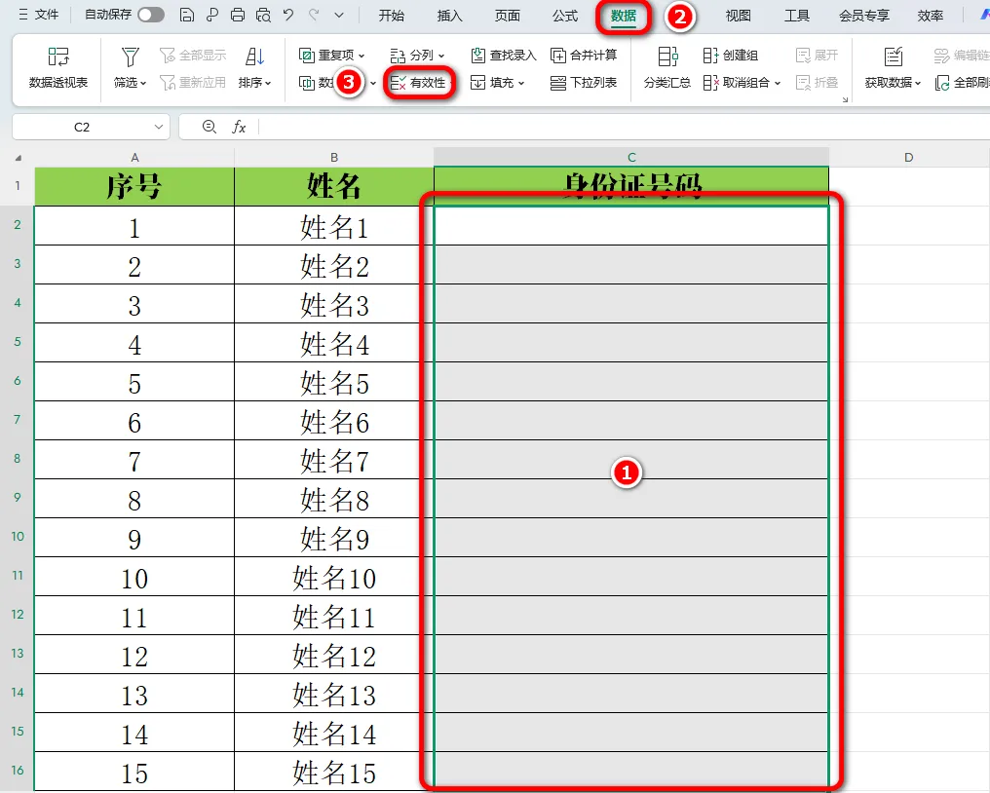The width and height of the screenshot is (990, 793).
Task: Click the 创建组 button
Action: 731,56
